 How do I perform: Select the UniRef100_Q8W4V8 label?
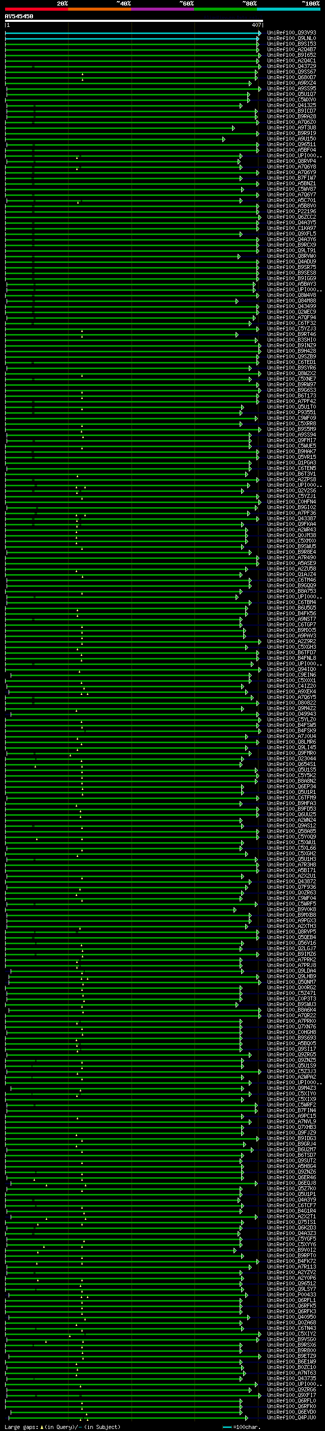(291, 295)
